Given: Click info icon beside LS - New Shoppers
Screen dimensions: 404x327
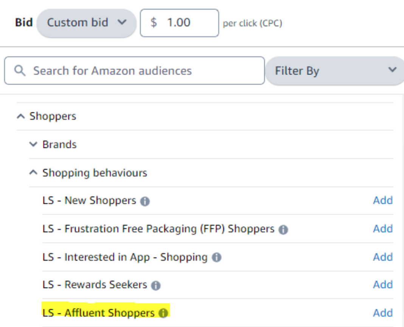Looking at the screenshot, I should (x=145, y=201).
